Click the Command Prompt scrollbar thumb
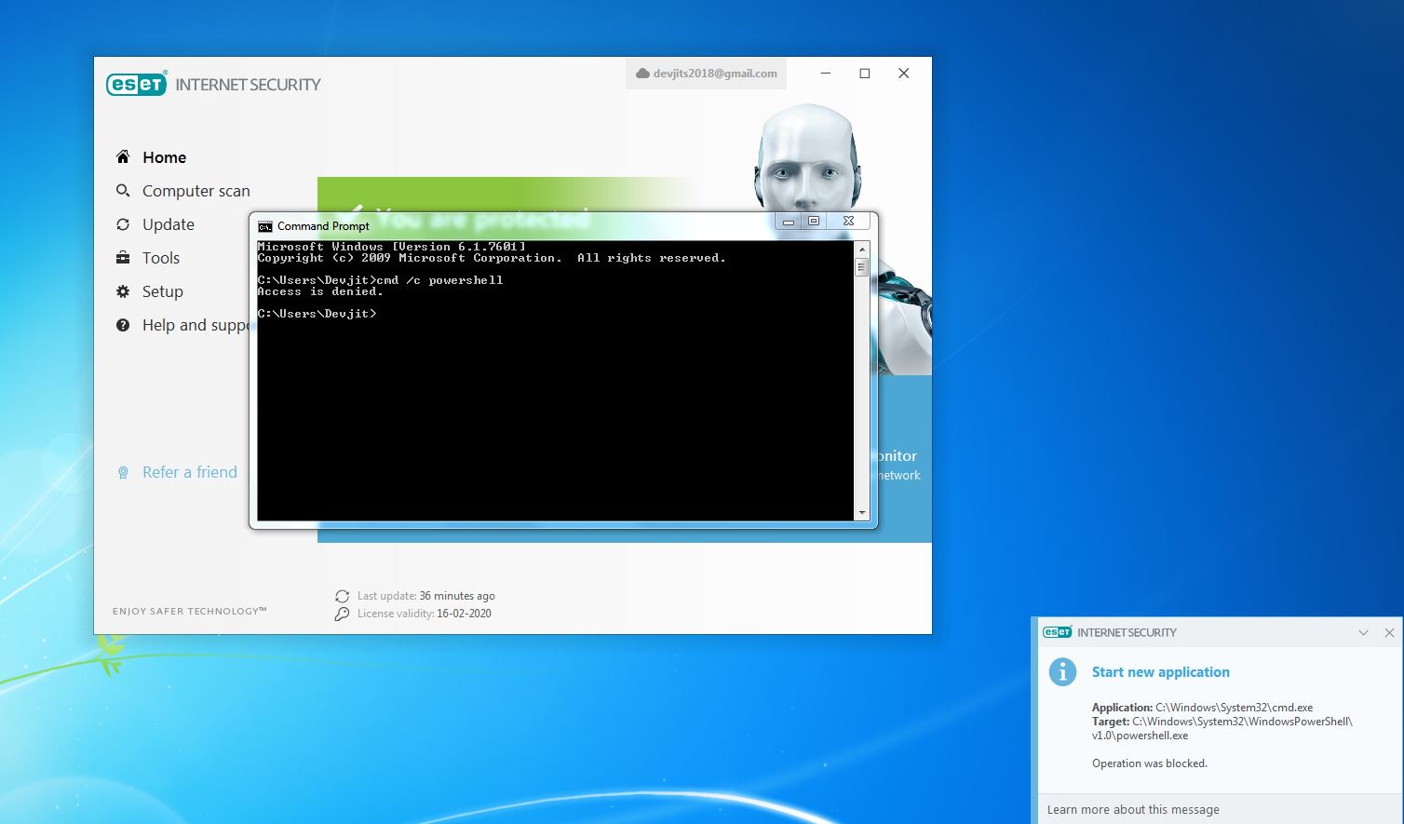 (x=862, y=268)
